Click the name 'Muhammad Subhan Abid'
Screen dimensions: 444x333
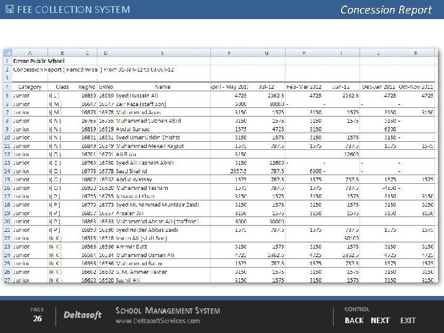(149, 121)
